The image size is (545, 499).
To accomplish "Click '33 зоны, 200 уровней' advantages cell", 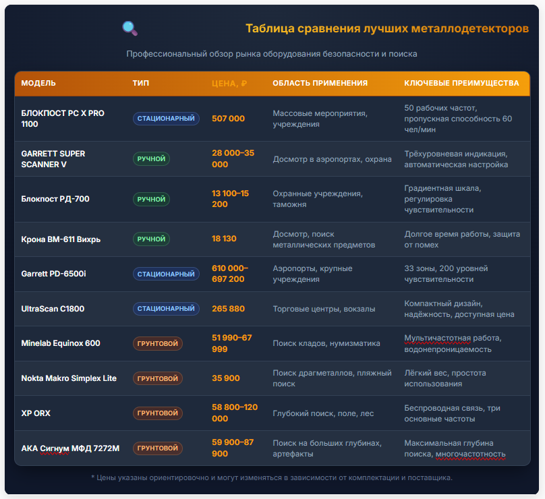I will pyautogui.click(x=446, y=274).
